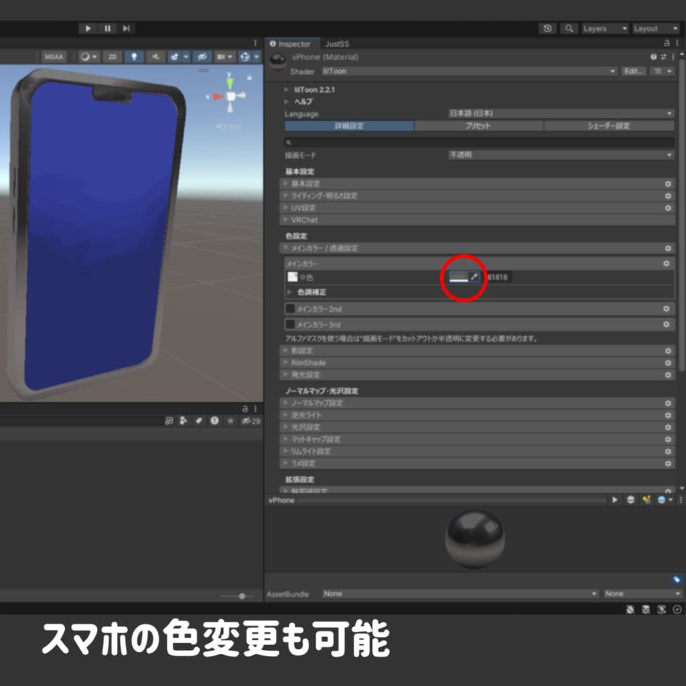Select the シェーダー設定 button
686x686 pixels.
pyautogui.click(x=608, y=126)
